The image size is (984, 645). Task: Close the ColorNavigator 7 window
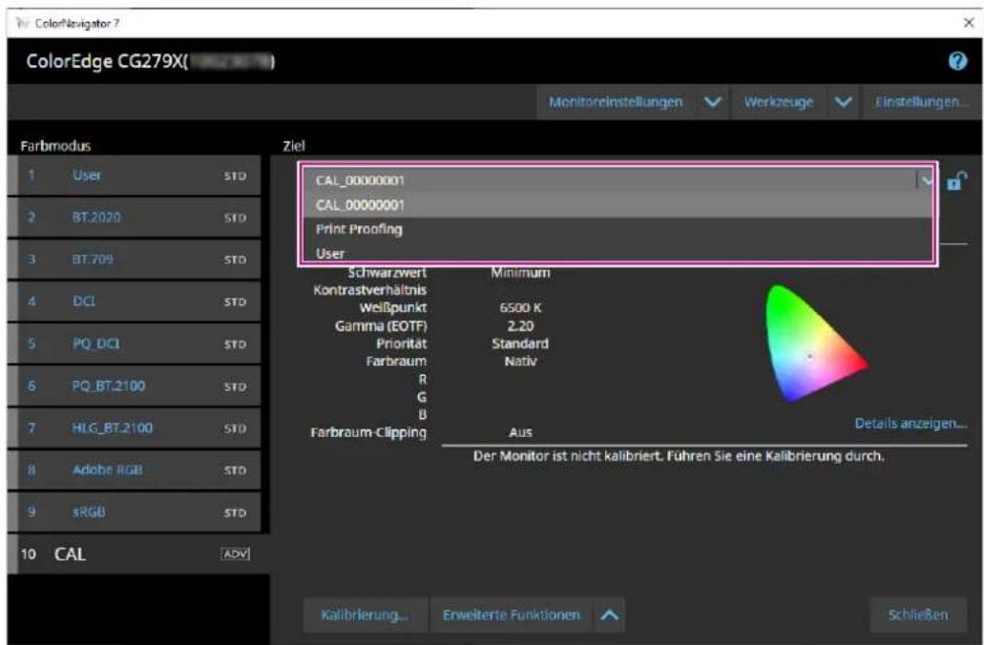(x=969, y=23)
